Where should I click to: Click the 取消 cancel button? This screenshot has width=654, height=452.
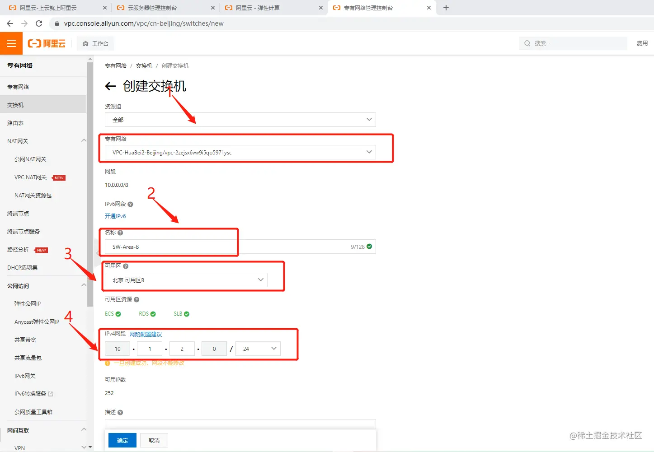pyautogui.click(x=154, y=440)
